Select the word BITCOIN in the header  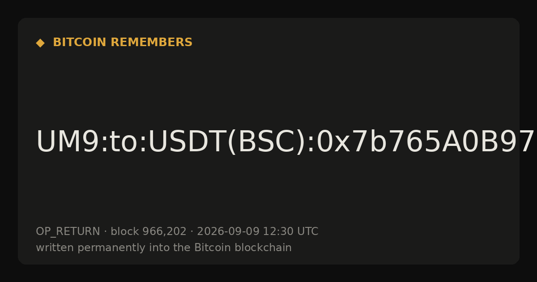pos(80,43)
